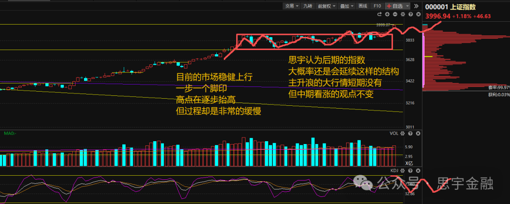The width and height of the screenshot is (510, 204).
Task: Click the +46.63 point change value
Action: click(482, 17)
